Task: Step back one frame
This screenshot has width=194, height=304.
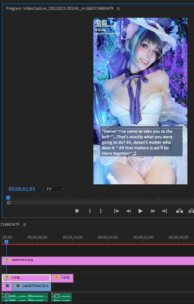Action: point(128,211)
